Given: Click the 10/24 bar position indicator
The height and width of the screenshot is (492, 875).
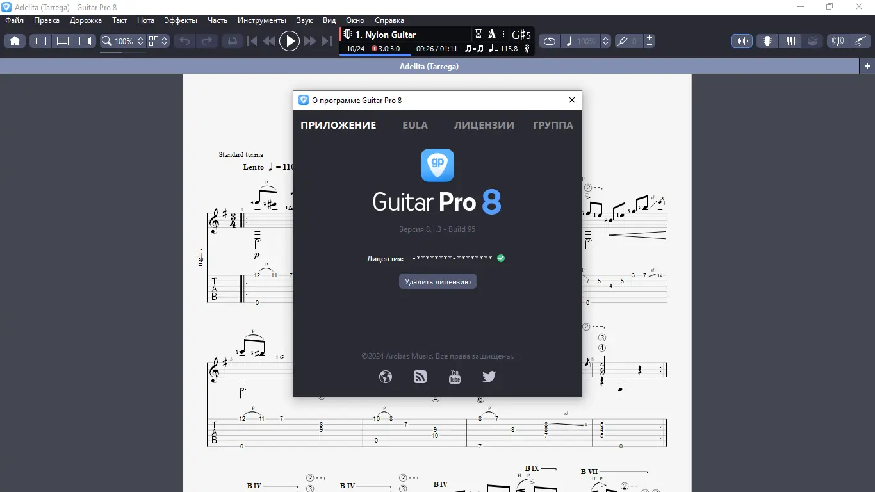Looking at the screenshot, I should click(356, 49).
